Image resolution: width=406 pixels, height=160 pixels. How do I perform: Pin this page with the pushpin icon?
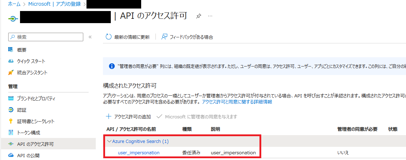tap(198, 16)
